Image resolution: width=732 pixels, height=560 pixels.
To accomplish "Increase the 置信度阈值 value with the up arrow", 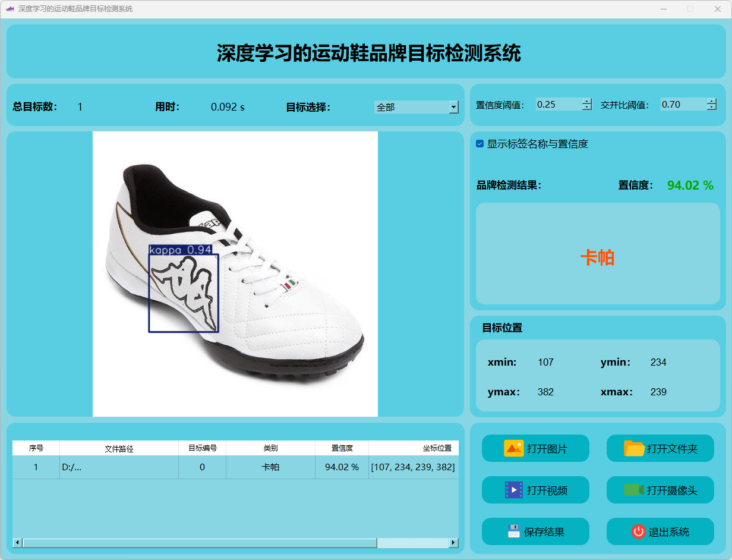I will tap(587, 101).
